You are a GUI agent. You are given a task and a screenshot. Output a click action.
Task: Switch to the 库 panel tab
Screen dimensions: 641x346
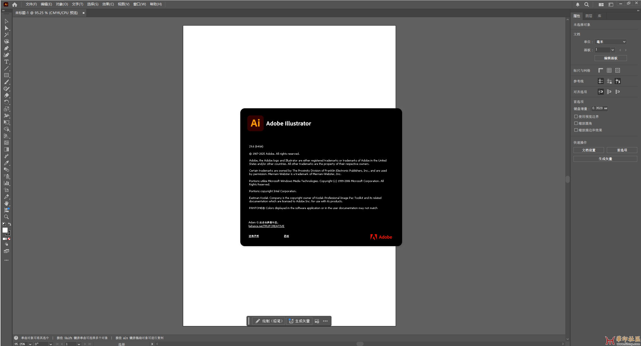pyautogui.click(x=600, y=16)
